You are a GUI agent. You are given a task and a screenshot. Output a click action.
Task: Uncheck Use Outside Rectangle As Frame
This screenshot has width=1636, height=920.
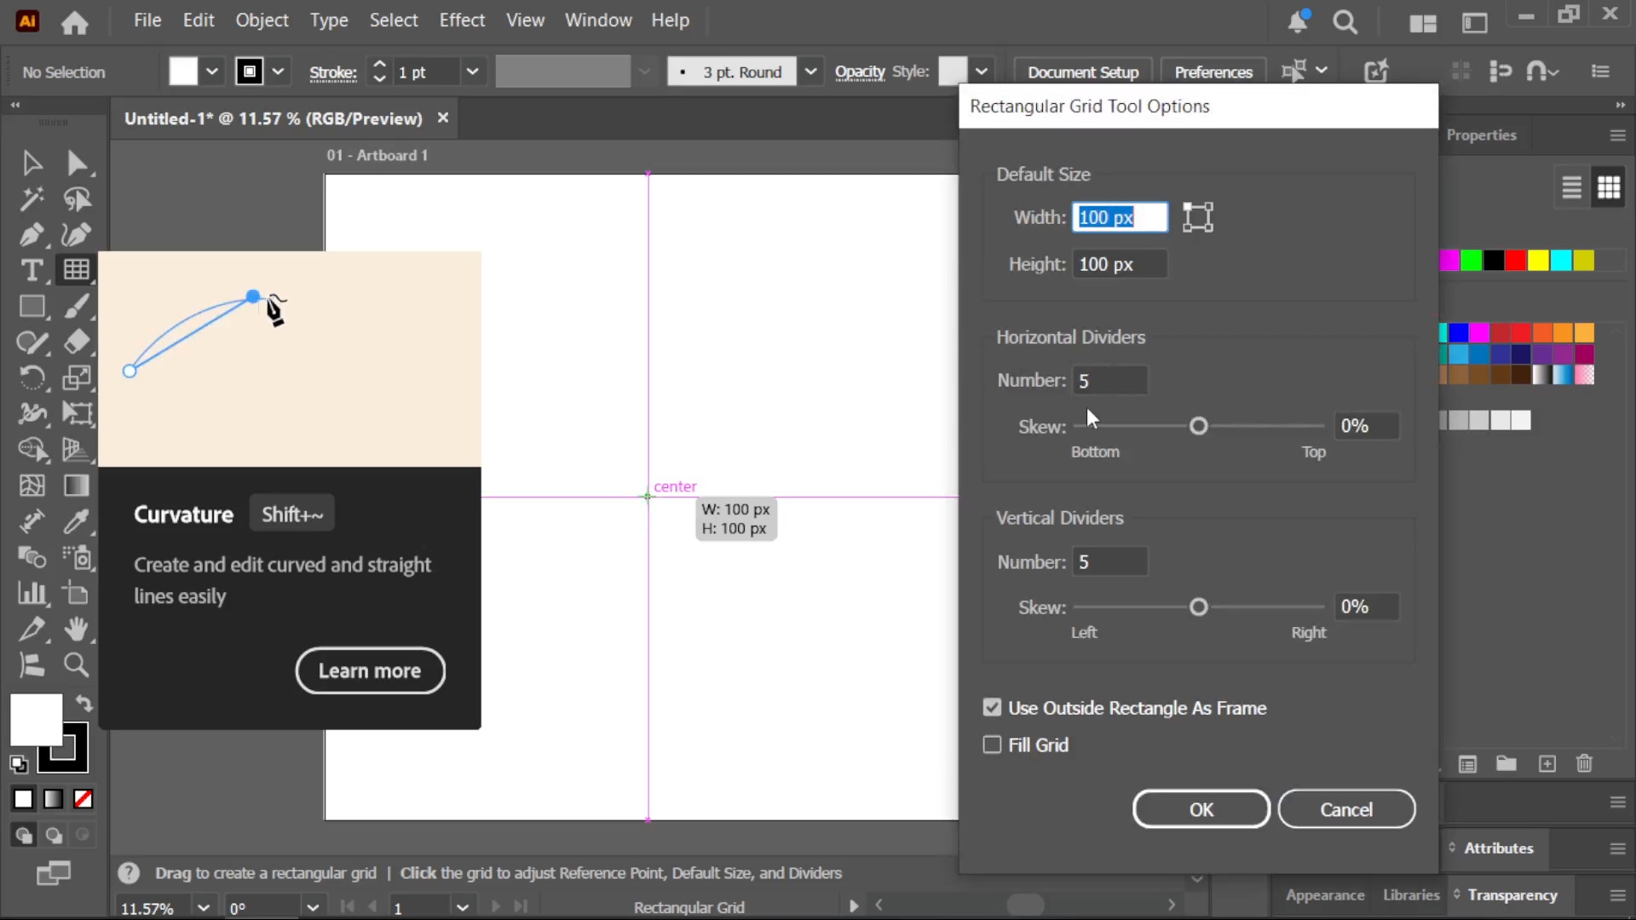pyautogui.click(x=992, y=708)
